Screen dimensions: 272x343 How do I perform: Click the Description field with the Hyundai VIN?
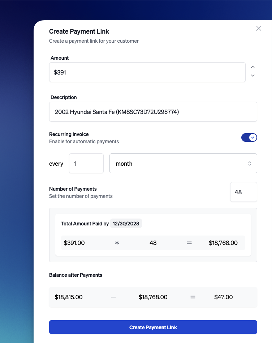153,112
